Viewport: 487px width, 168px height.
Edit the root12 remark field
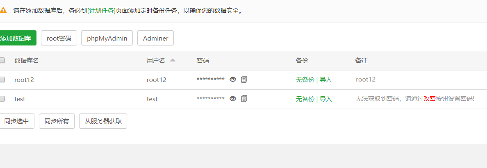366,79
